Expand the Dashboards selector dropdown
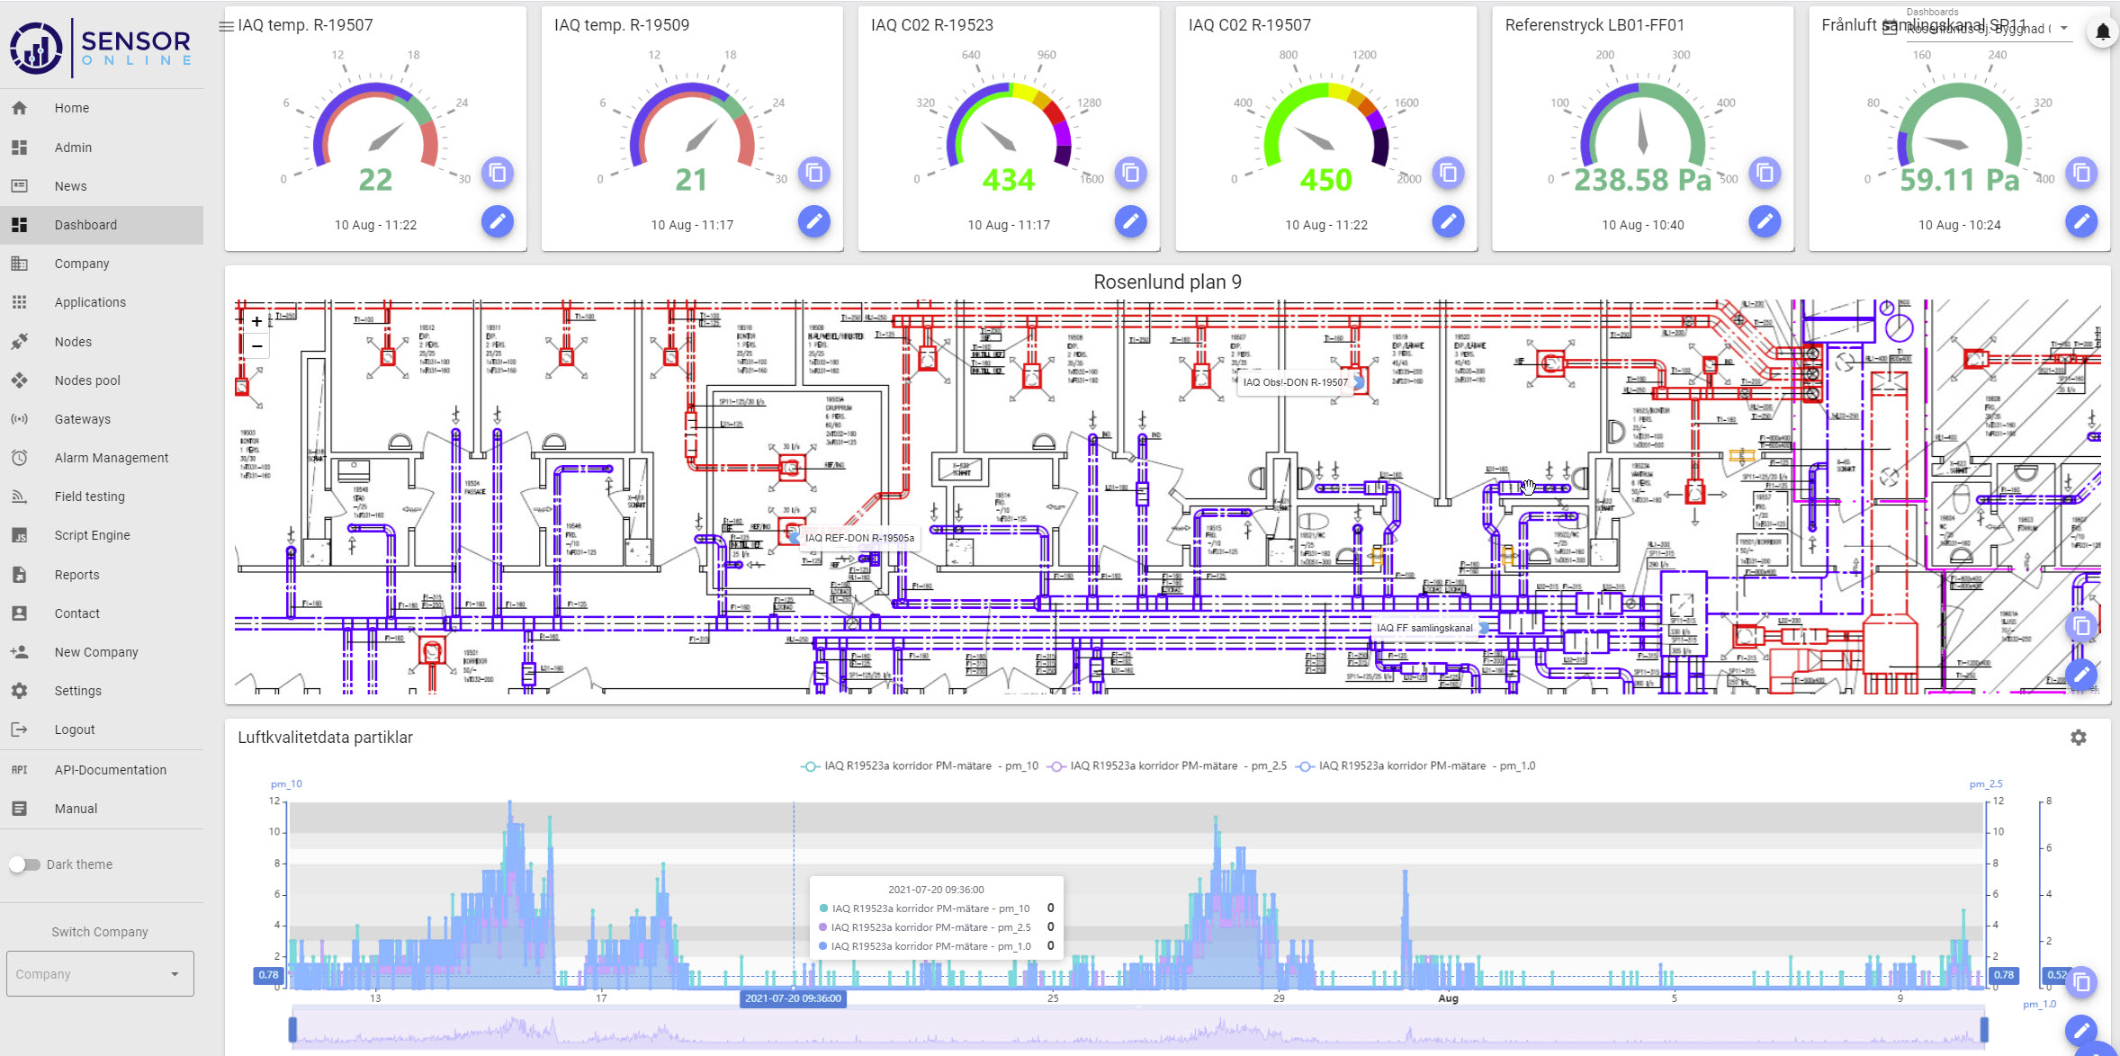Image resolution: width=2120 pixels, height=1056 pixels. pos(2064,29)
